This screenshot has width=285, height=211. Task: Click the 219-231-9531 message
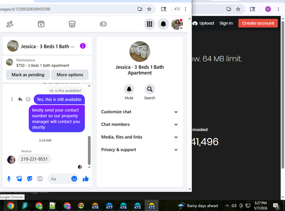34,159
